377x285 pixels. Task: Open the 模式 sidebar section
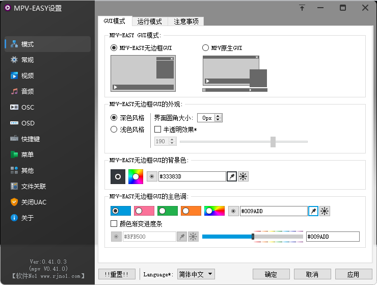click(x=47, y=44)
